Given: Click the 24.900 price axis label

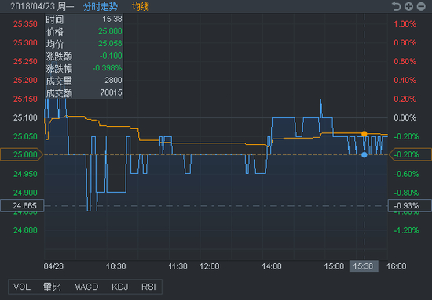Looking at the screenshot, I should tap(25, 193).
